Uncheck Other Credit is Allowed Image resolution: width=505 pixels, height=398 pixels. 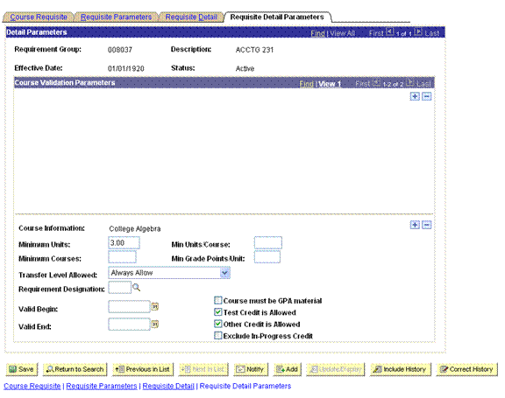pos(218,324)
